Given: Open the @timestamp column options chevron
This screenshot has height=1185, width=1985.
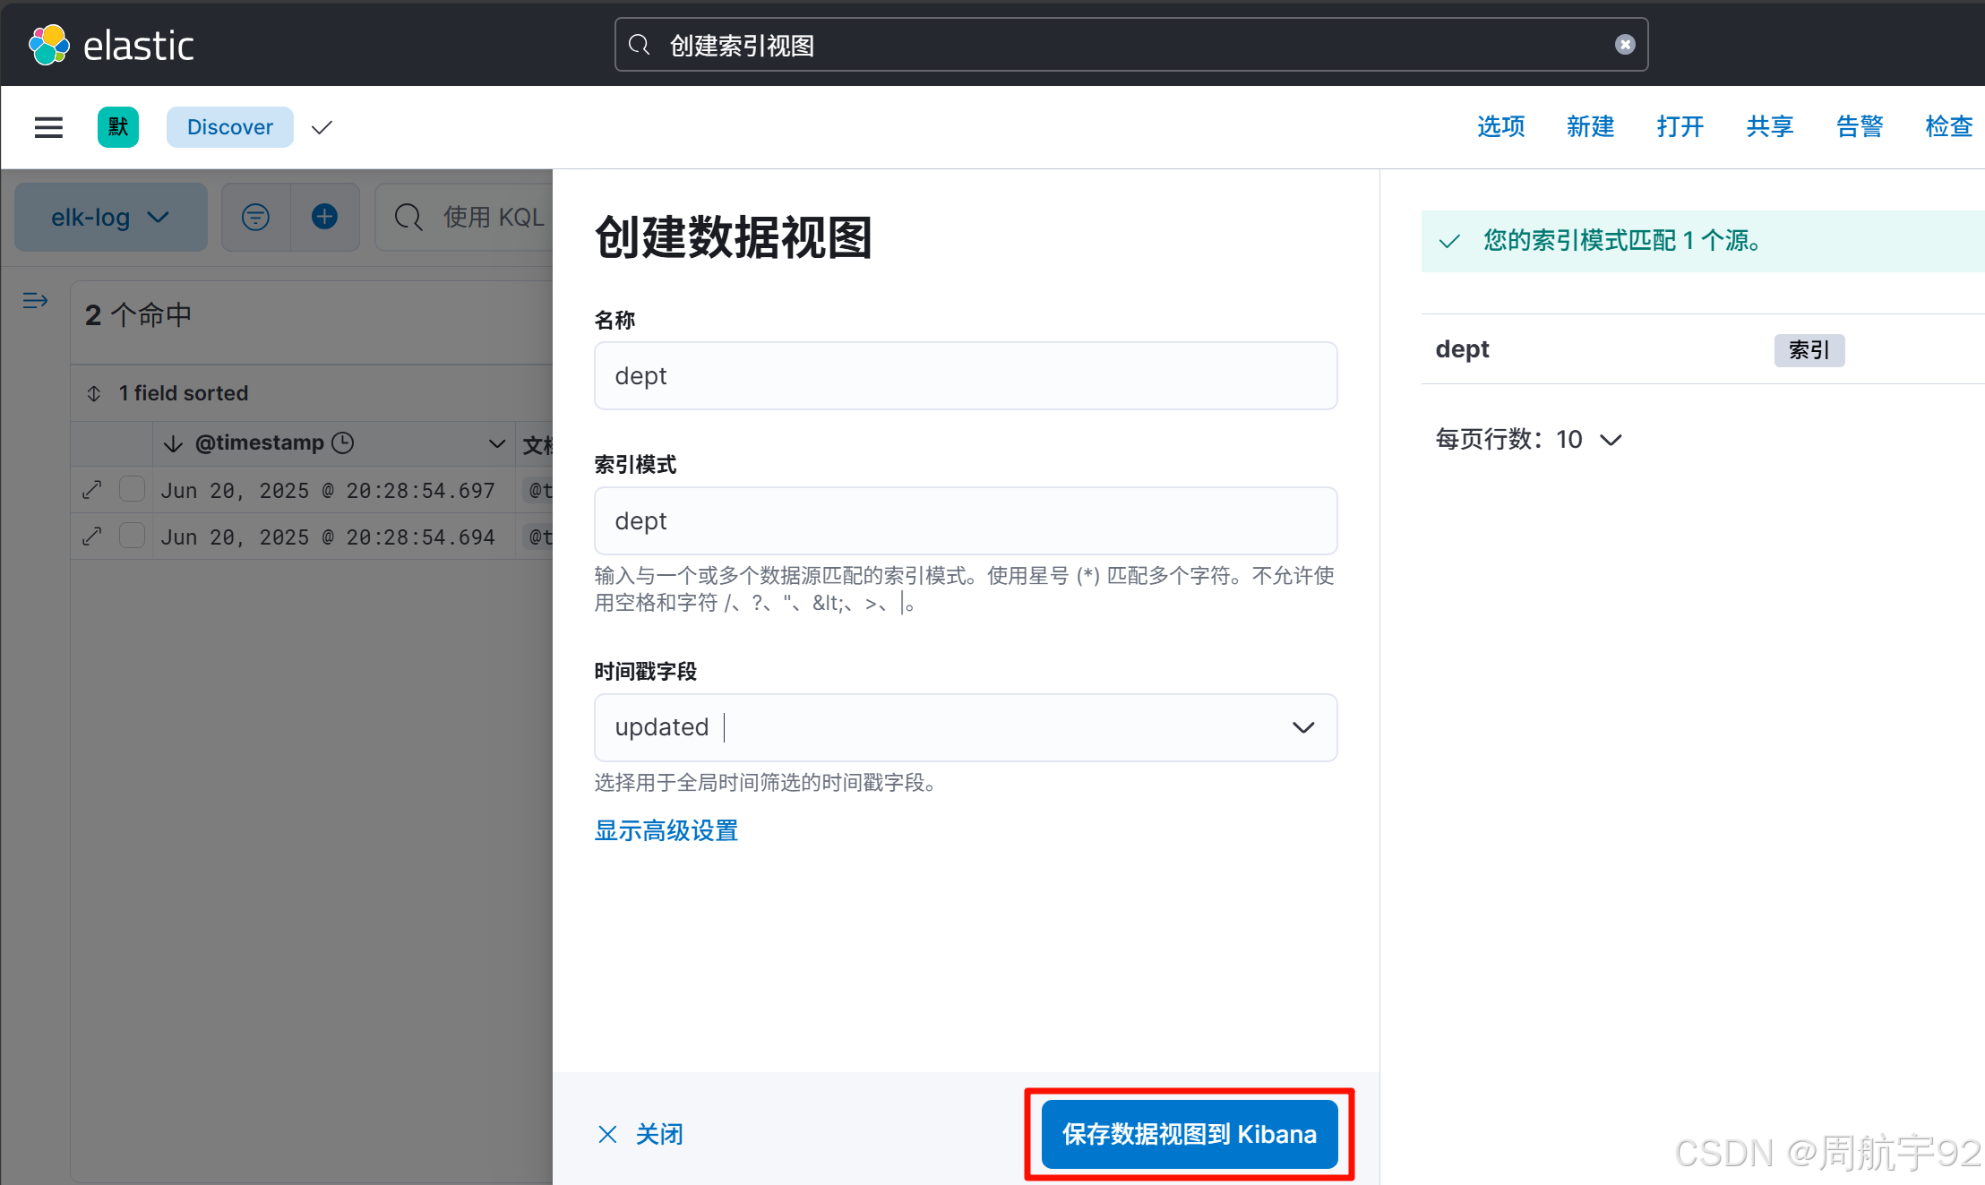Looking at the screenshot, I should [497, 443].
